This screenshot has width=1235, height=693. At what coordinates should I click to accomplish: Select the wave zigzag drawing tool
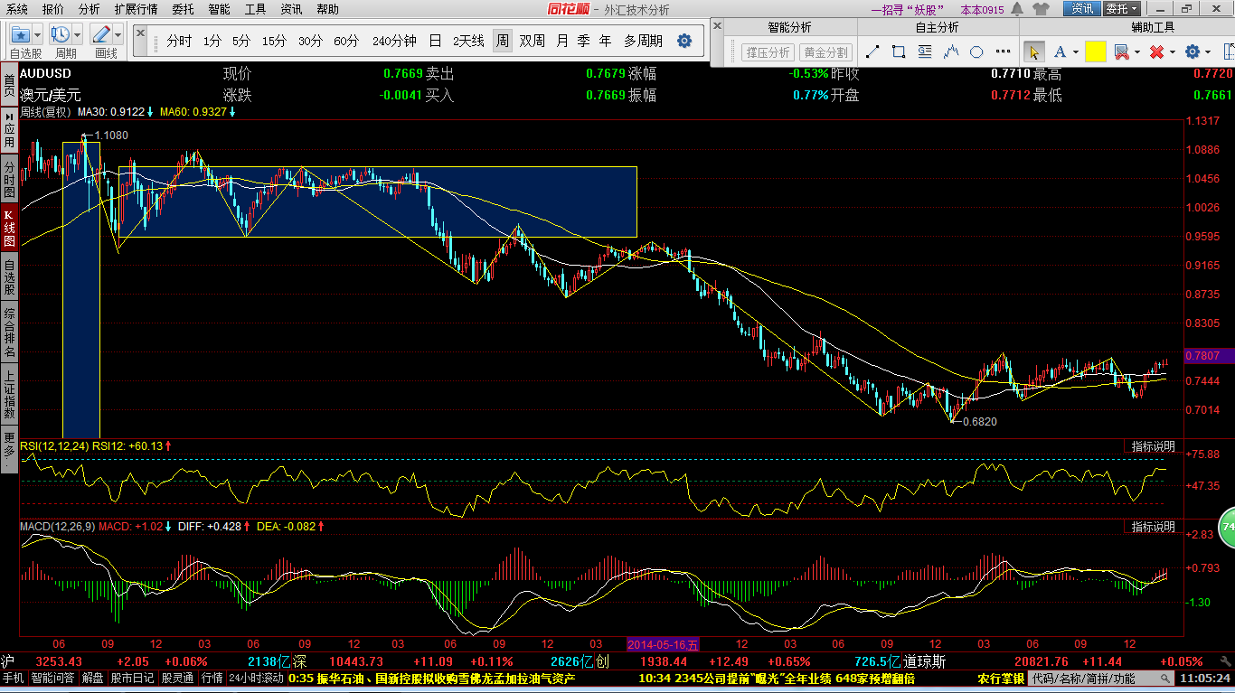click(x=951, y=52)
